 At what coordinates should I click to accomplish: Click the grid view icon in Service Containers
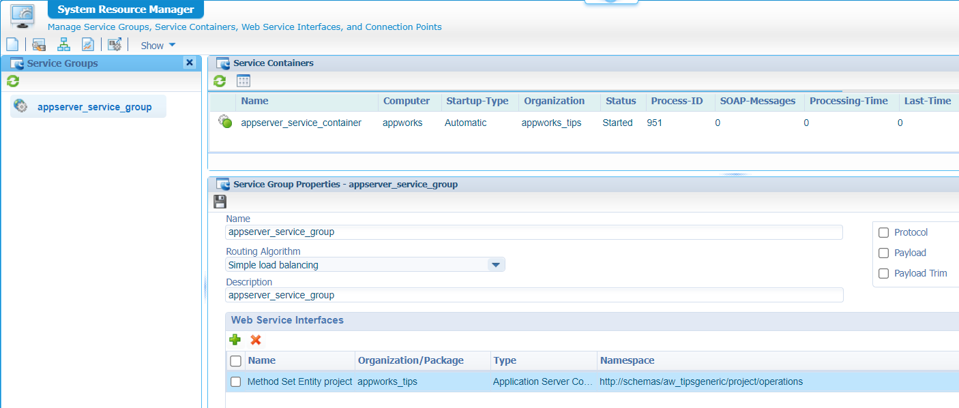(x=244, y=81)
